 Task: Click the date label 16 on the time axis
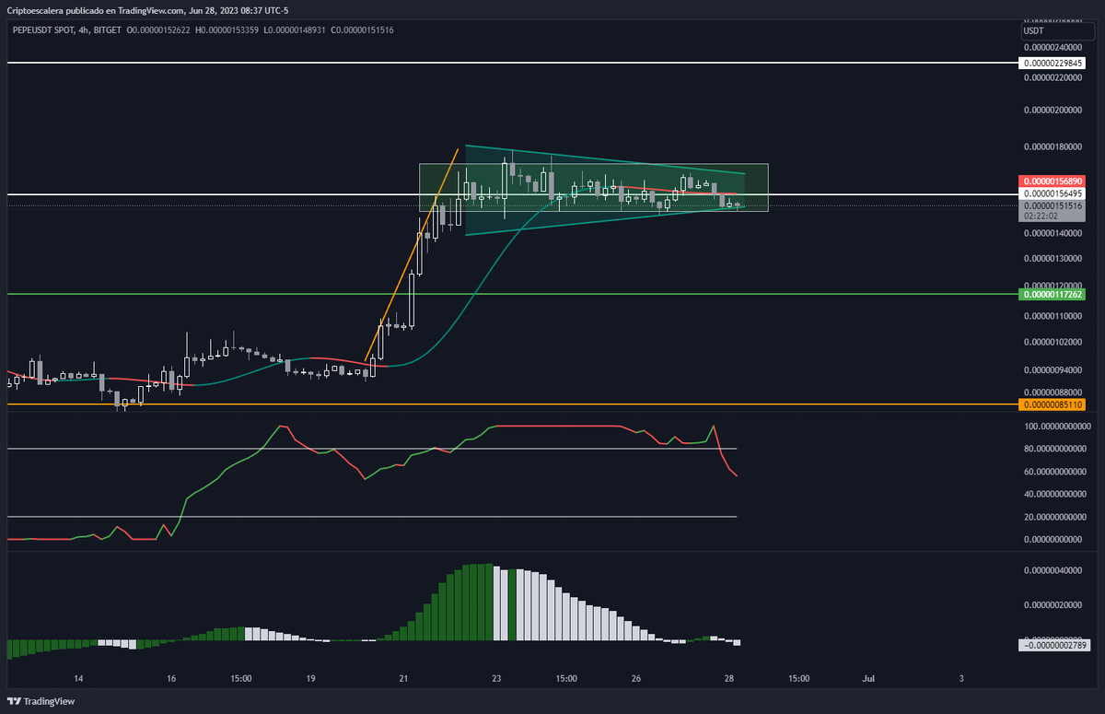pos(171,679)
